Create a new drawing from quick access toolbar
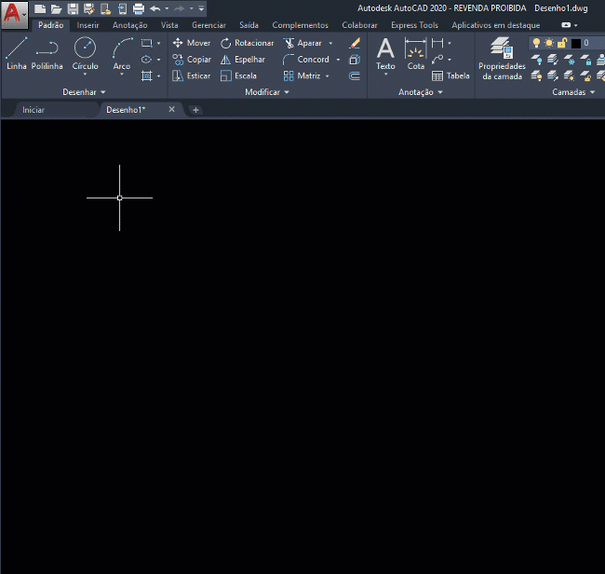The width and height of the screenshot is (605, 574). [x=40, y=8]
